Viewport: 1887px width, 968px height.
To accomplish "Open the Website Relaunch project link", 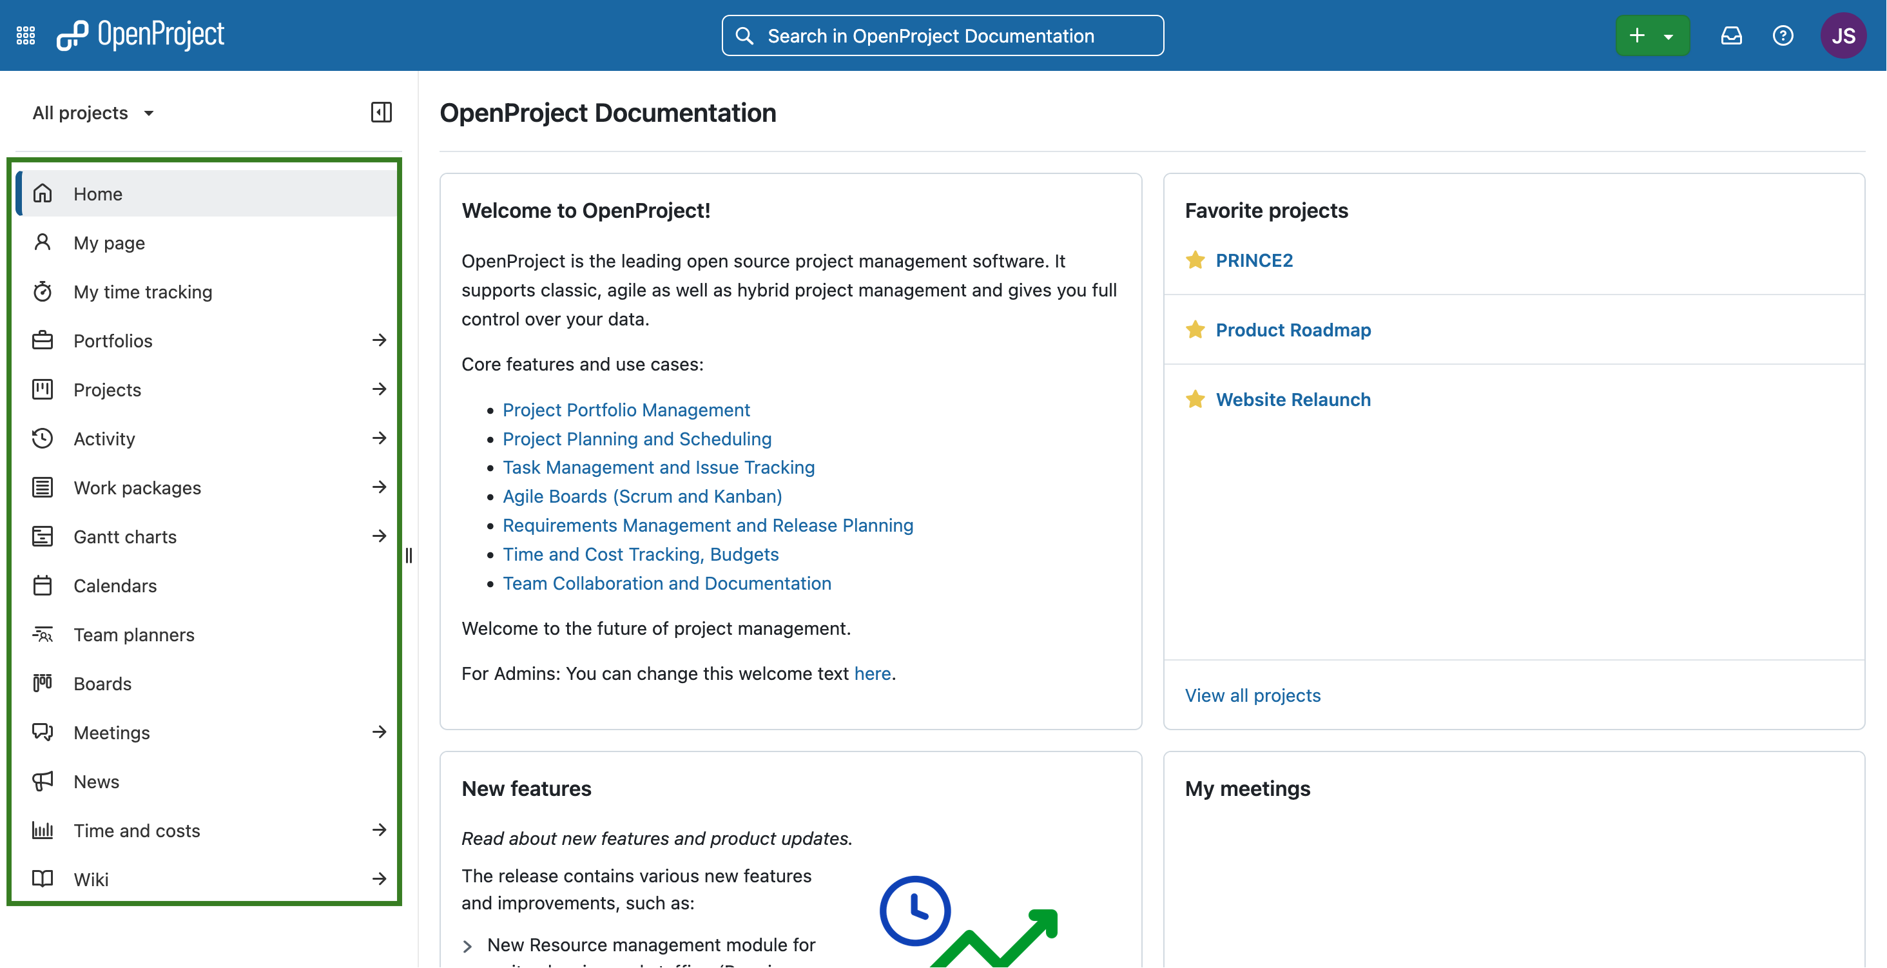I will point(1293,400).
